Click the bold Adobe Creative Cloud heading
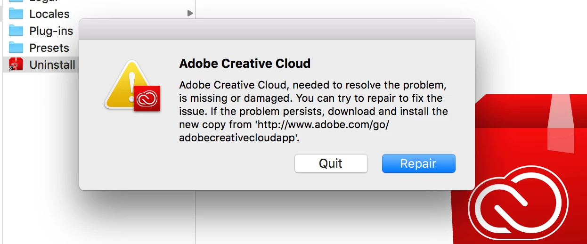 [x=245, y=64]
